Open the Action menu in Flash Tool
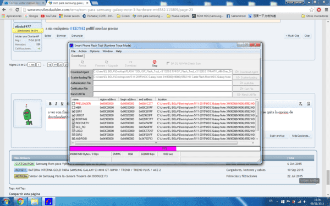The width and height of the screenshot is (330, 206). click(x=82, y=51)
